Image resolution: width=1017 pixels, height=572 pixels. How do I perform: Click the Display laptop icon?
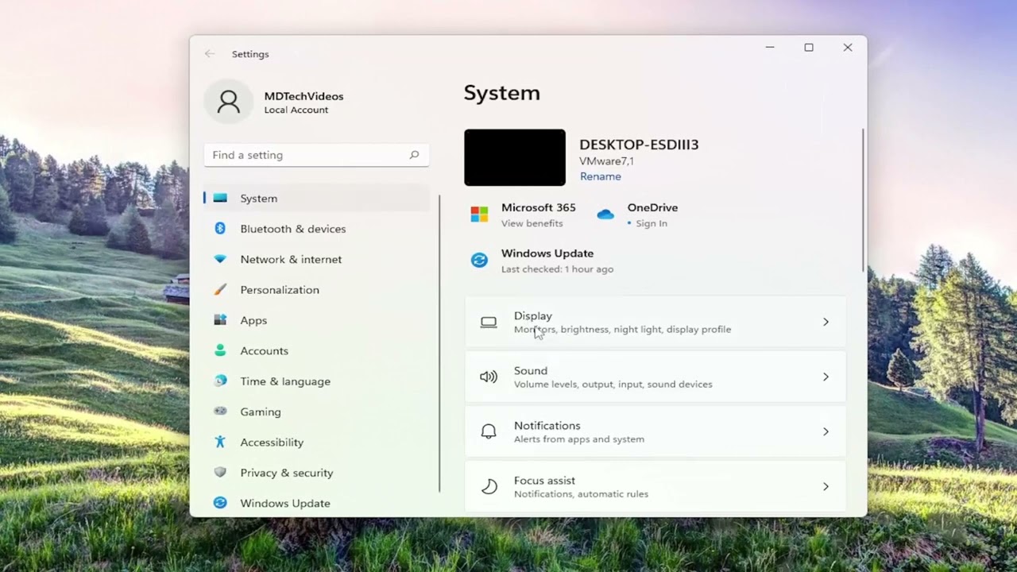(489, 322)
